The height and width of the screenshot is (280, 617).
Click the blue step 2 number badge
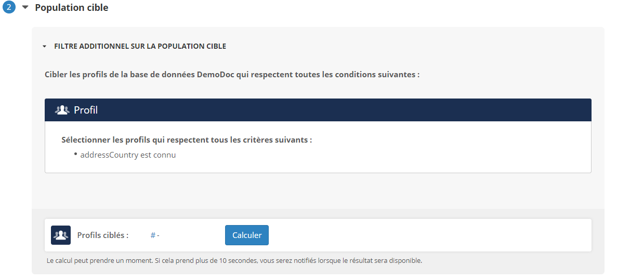click(9, 8)
